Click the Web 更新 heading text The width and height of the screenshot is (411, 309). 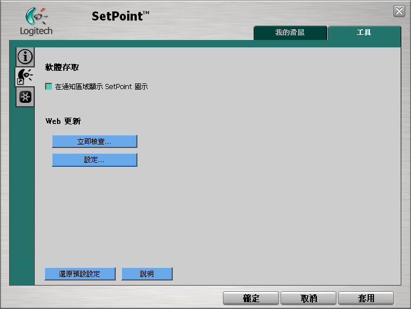click(x=63, y=121)
